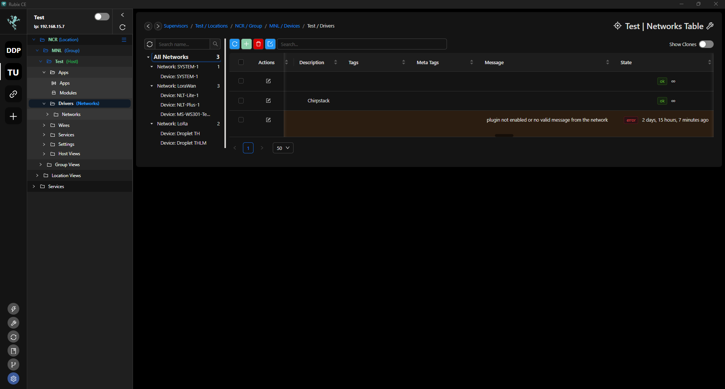Open the wrench tools icon in sidebar
Viewport: 725px width, 389px height.
tap(14, 323)
